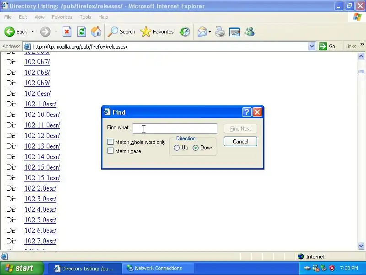The width and height of the screenshot is (366, 275).
Task: Click the Find dialog help question icon
Action: coord(247,112)
